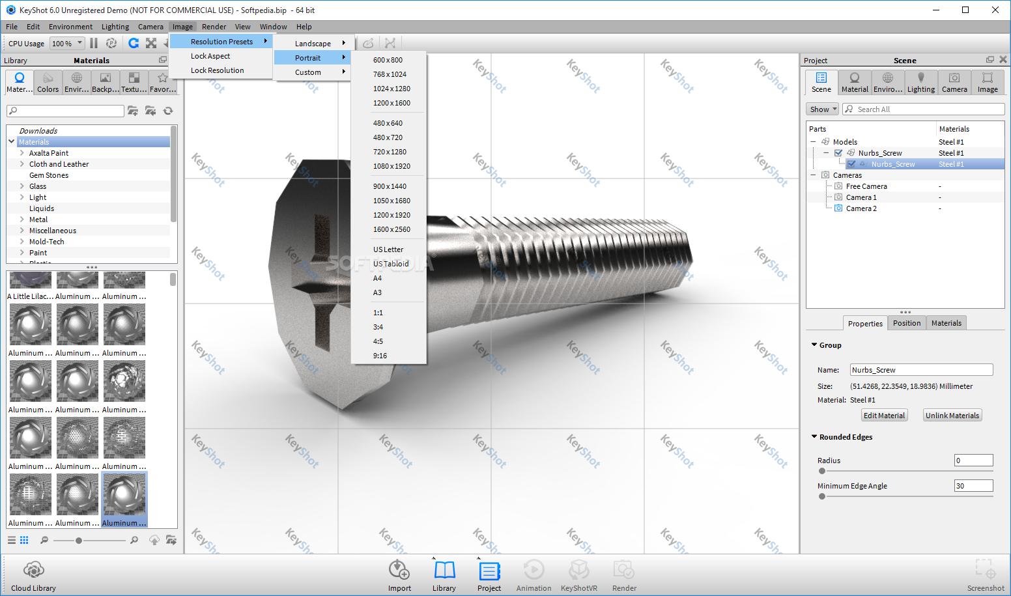Collapse the Rounded Edges section
This screenshot has width=1011, height=596.
coord(814,436)
